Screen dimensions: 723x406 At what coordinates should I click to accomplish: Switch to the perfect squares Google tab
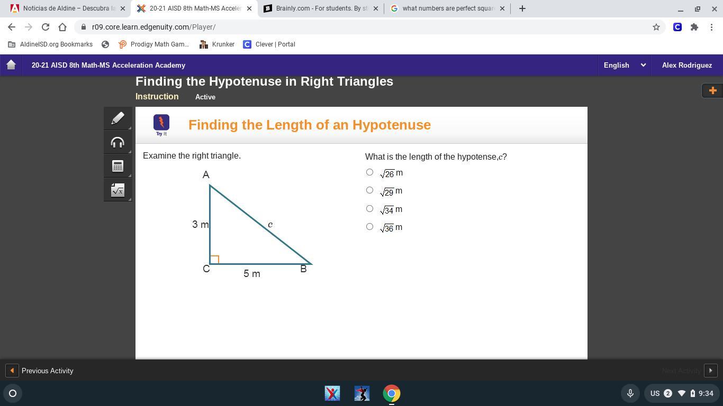click(x=448, y=8)
